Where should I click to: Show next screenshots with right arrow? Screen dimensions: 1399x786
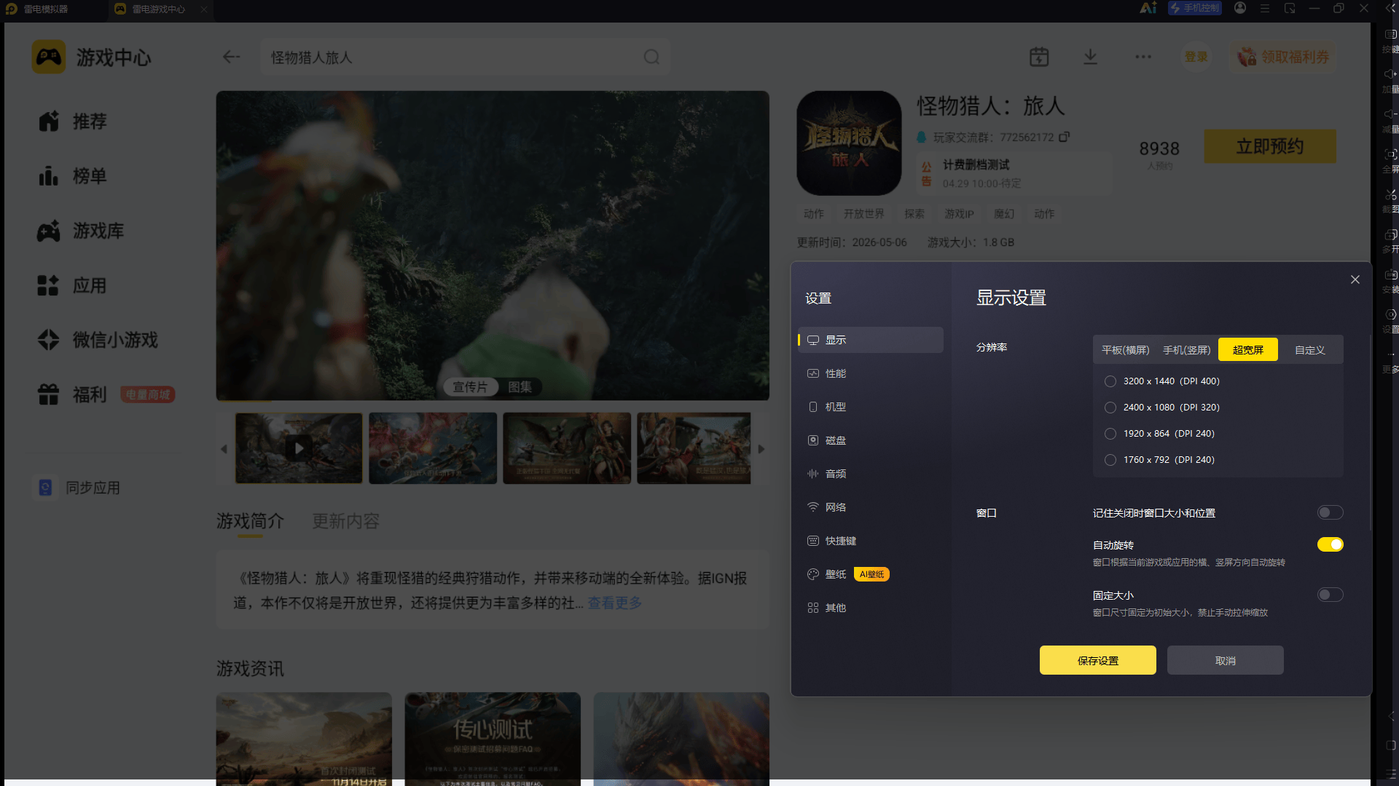pos(761,449)
